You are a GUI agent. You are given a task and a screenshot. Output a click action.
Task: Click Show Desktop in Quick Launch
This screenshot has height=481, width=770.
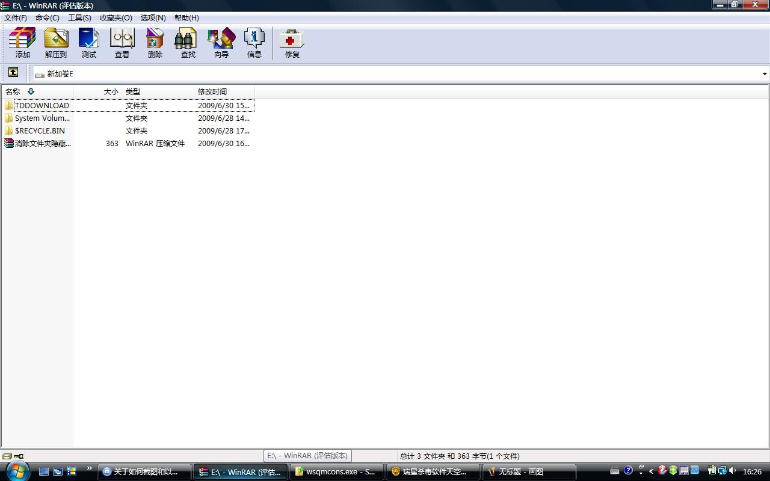point(44,471)
